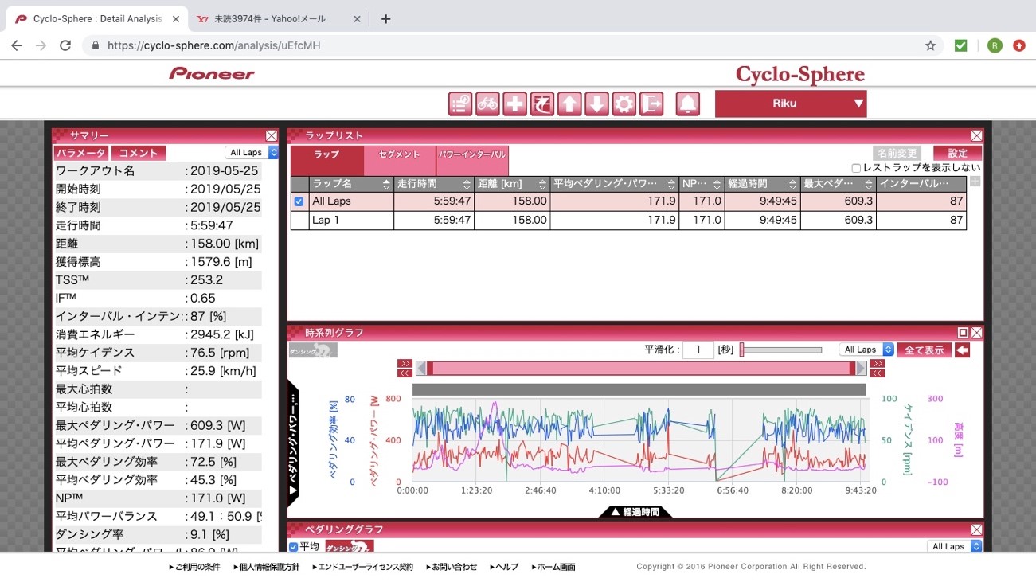Click the logout door icon
This screenshot has width=1036, height=582.
[x=651, y=104]
